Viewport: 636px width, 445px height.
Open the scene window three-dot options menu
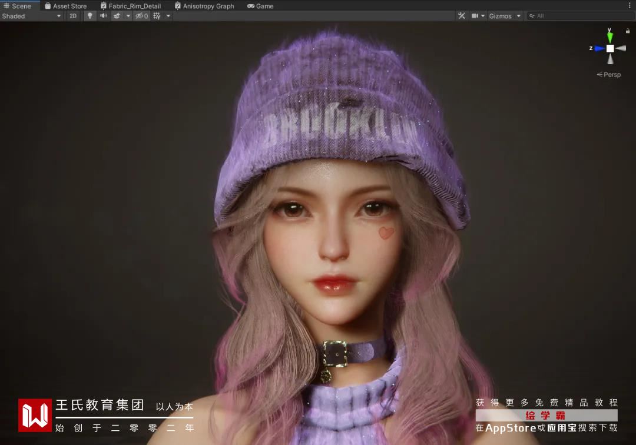[x=630, y=5]
